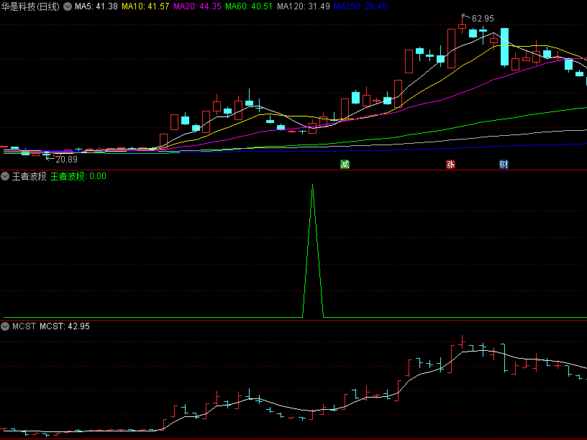Expand the 王者波段 indicator panel menu
This screenshot has height=440, width=587.
[x=5, y=176]
